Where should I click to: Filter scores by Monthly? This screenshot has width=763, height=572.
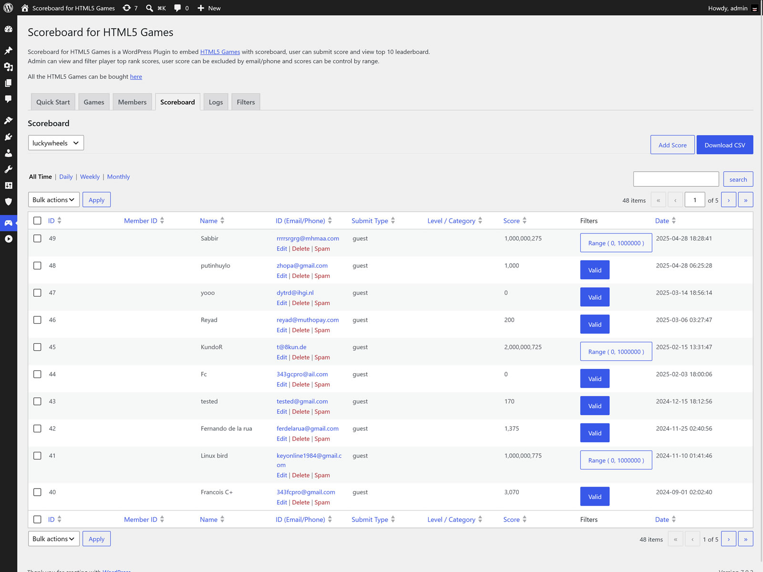(x=118, y=177)
